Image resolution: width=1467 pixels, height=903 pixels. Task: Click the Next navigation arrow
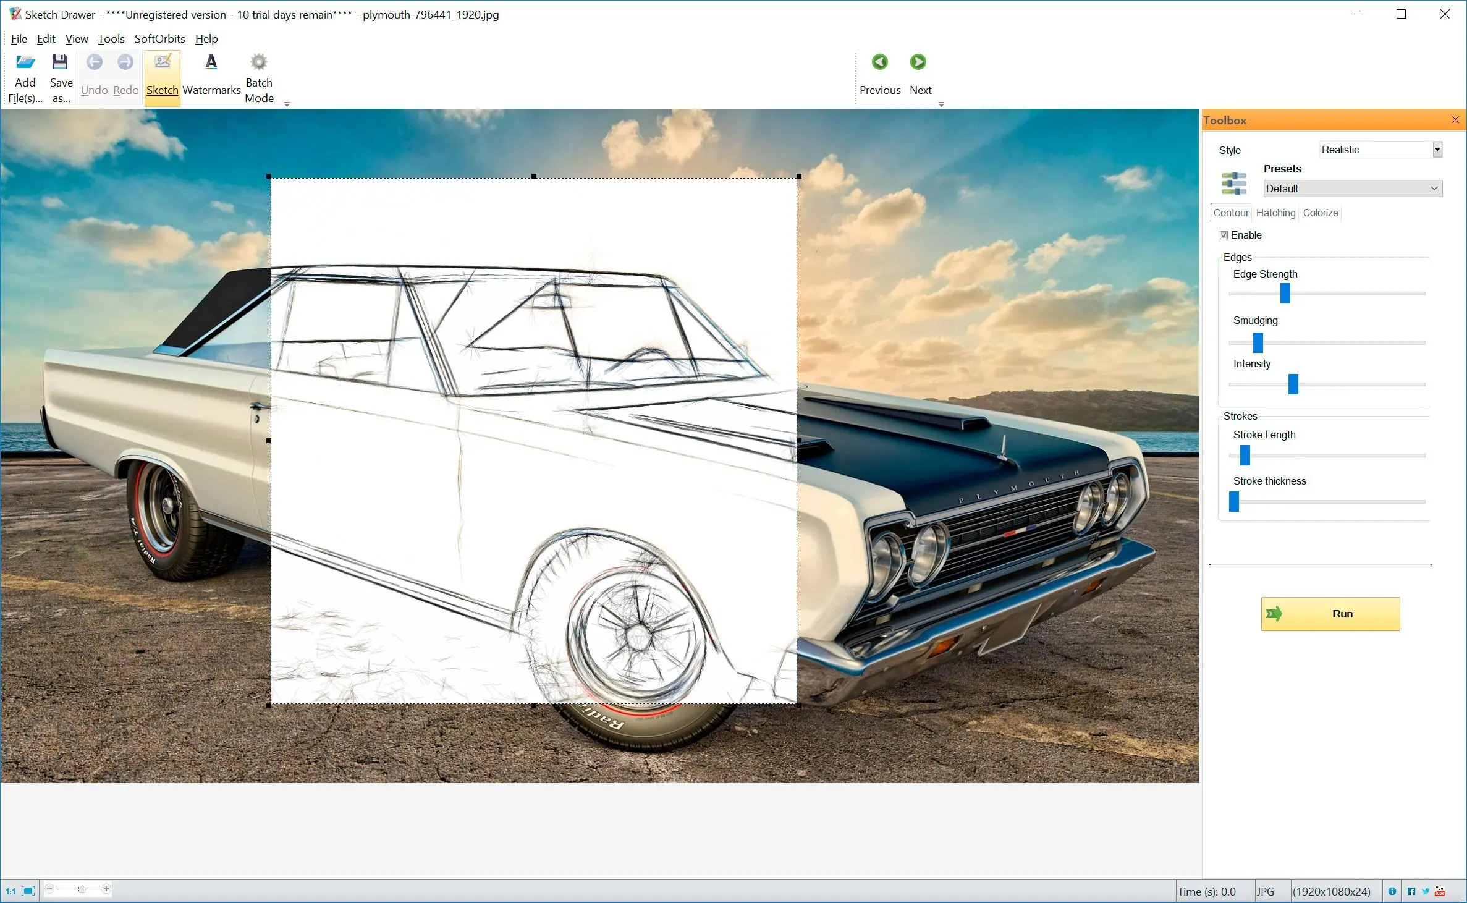pos(918,61)
